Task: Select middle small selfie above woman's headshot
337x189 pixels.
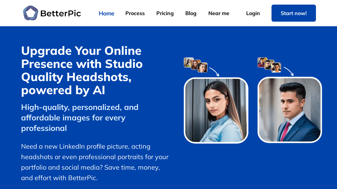Action: pyautogui.click(x=195, y=65)
